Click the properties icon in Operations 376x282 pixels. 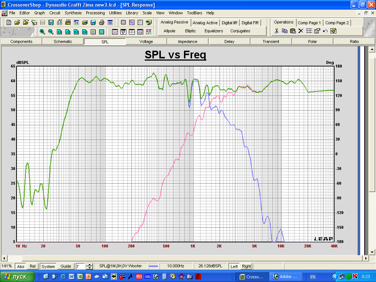click(317, 31)
